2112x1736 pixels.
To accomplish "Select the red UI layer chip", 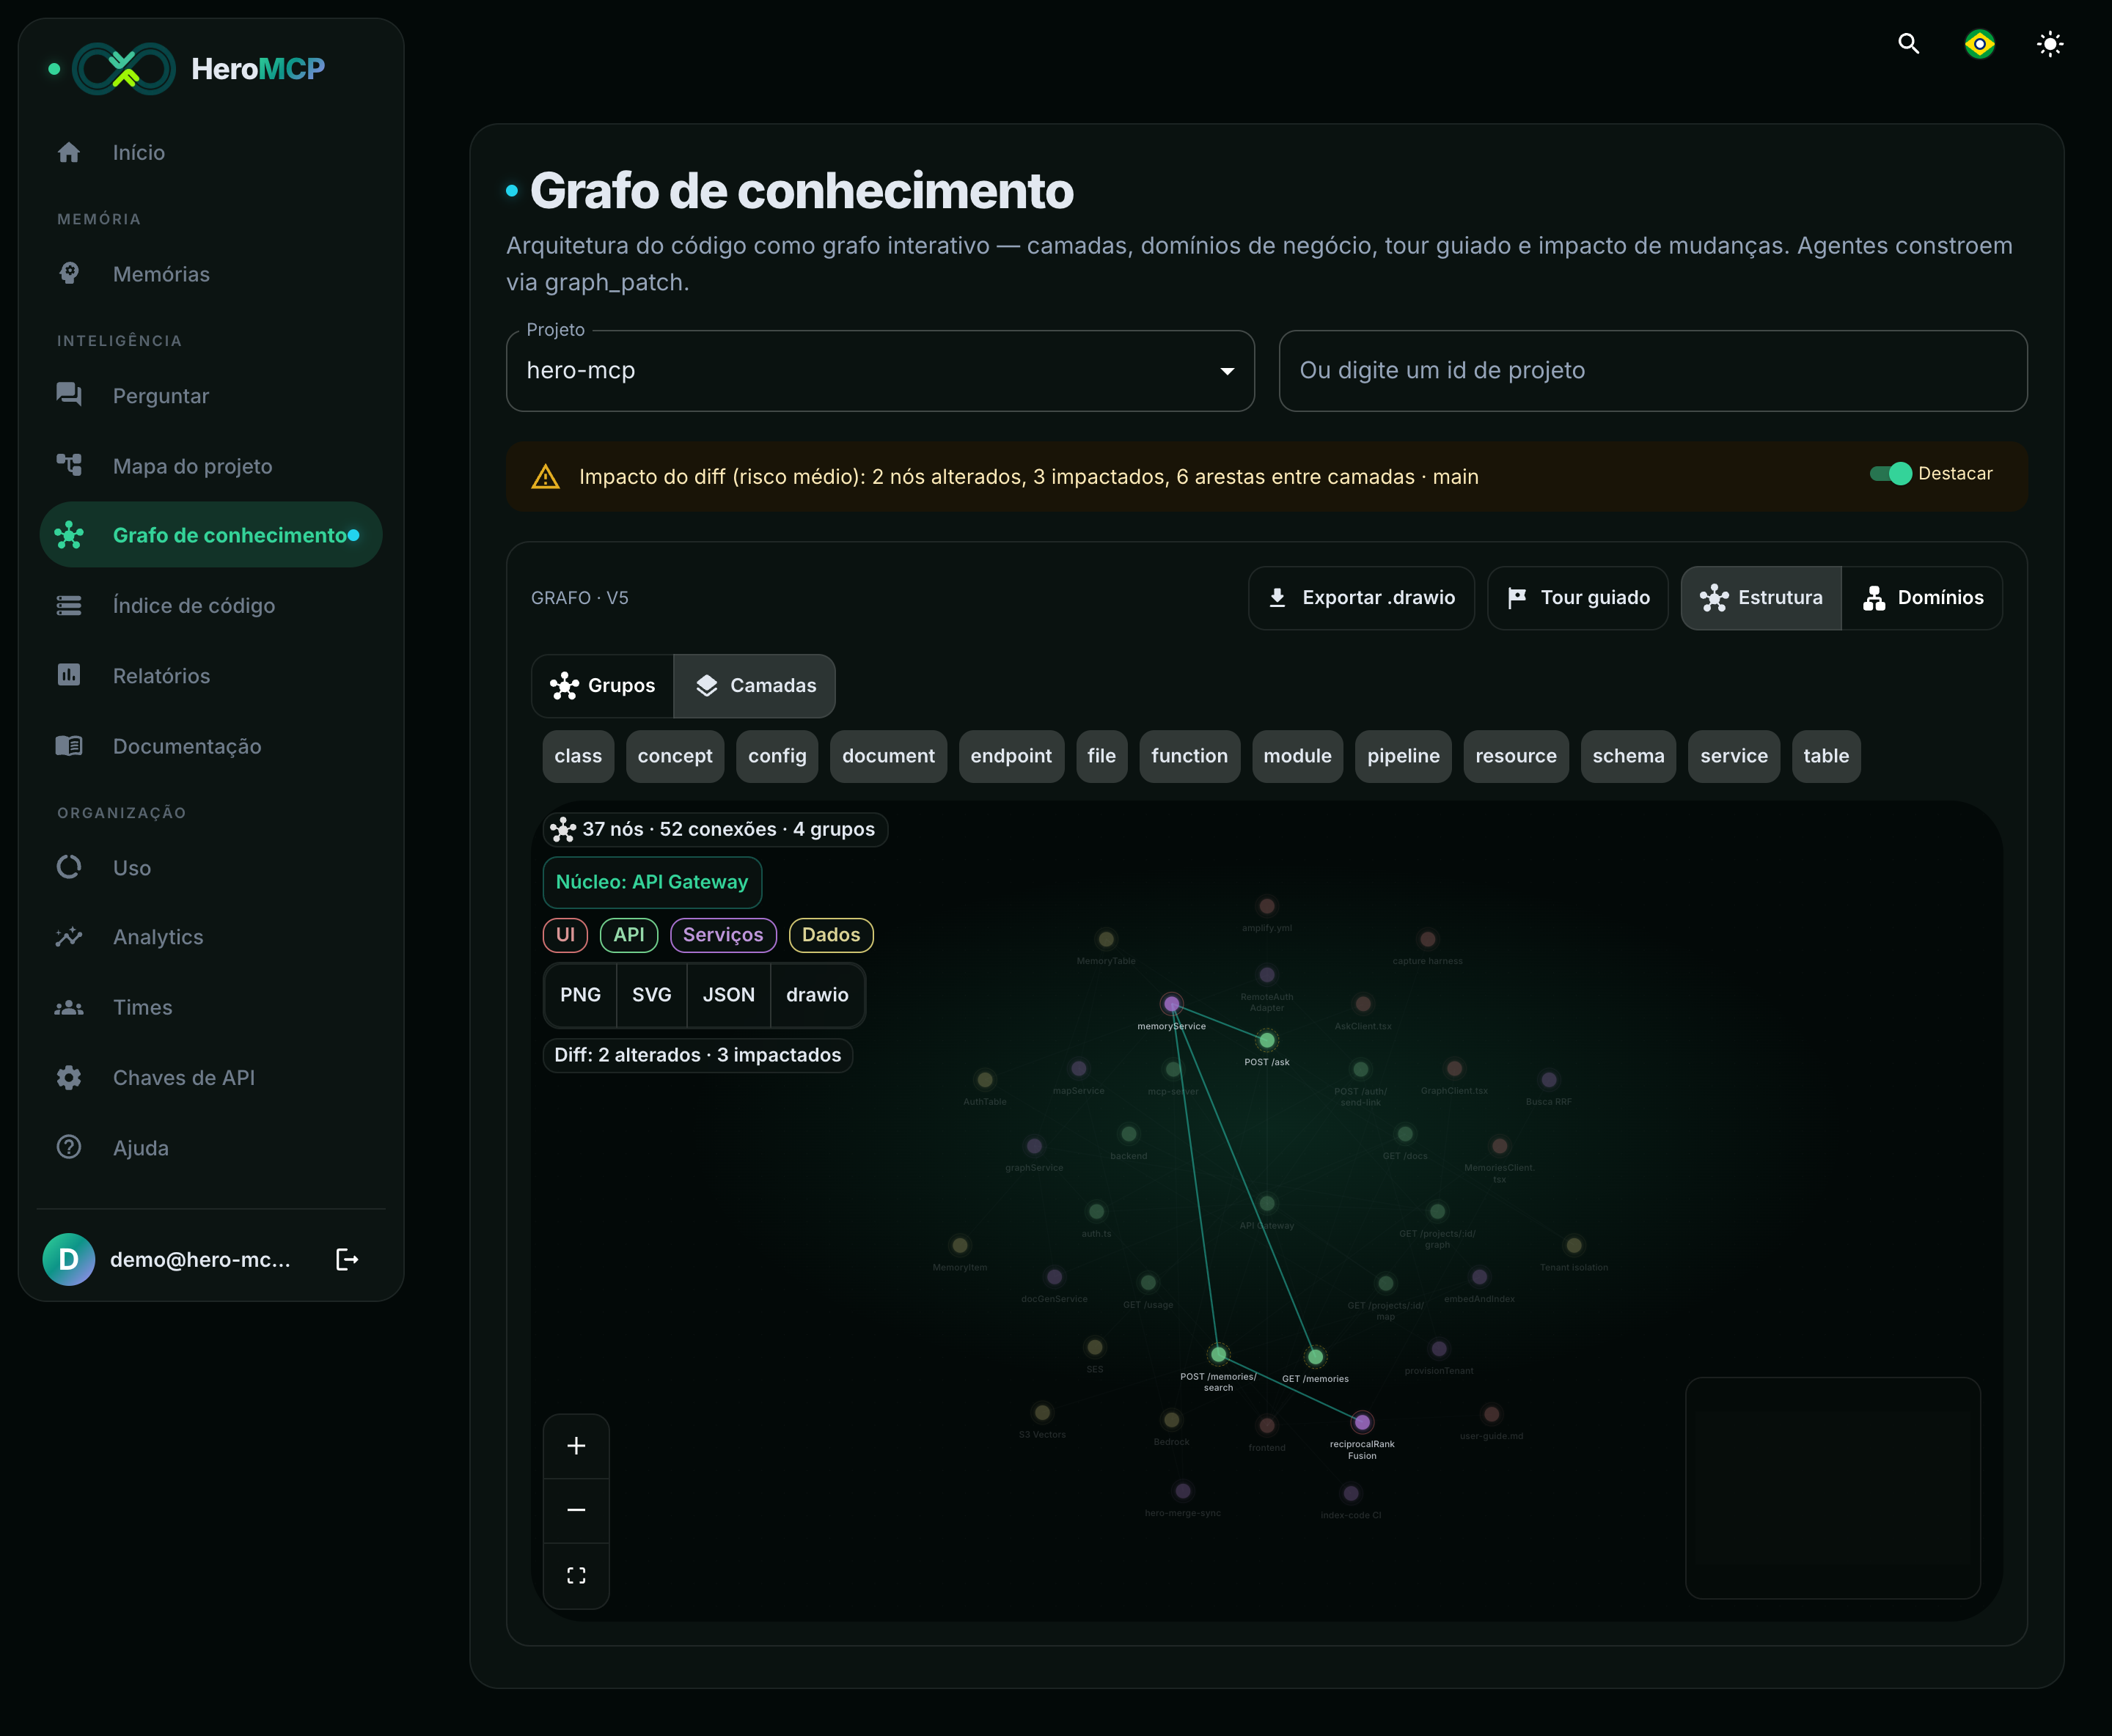I will tap(565, 935).
